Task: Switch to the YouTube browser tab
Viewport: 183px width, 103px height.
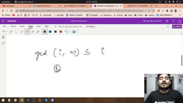Action: (16, 6)
